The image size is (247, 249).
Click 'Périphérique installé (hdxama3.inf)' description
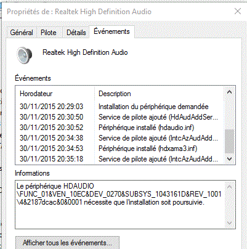(148, 149)
